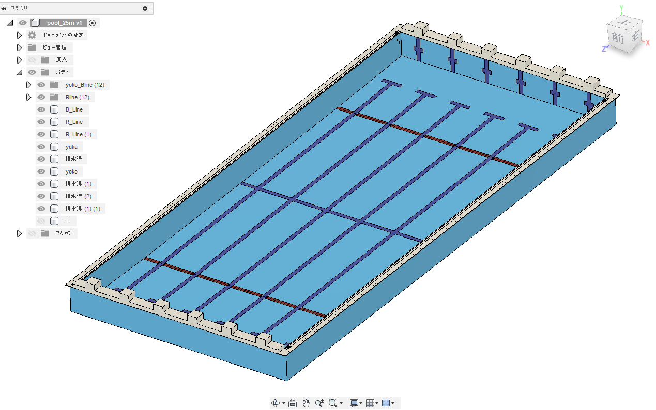The height and width of the screenshot is (410, 656).
Task: Click the スケッチ folder icon
Action: pos(45,233)
